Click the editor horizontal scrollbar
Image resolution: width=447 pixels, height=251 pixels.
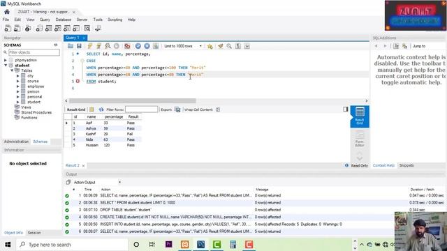132,100
